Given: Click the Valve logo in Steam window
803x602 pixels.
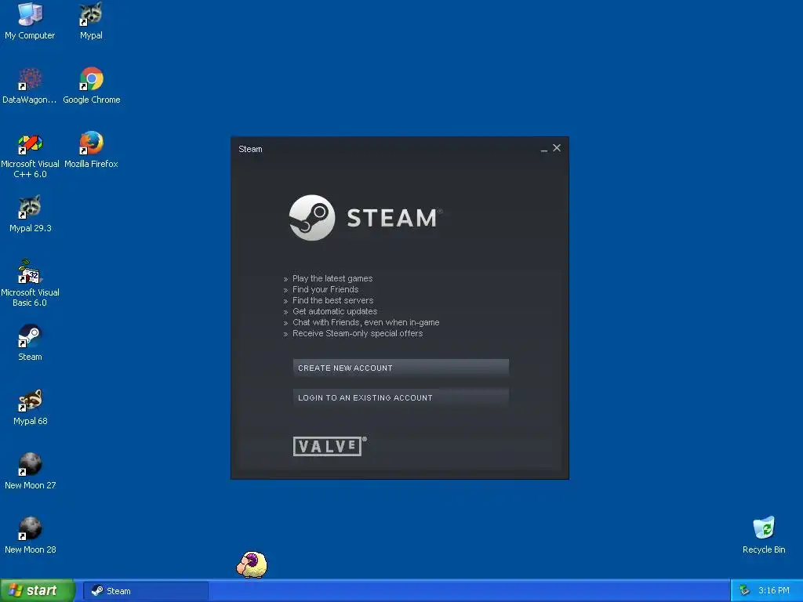Looking at the screenshot, I should (330, 446).
